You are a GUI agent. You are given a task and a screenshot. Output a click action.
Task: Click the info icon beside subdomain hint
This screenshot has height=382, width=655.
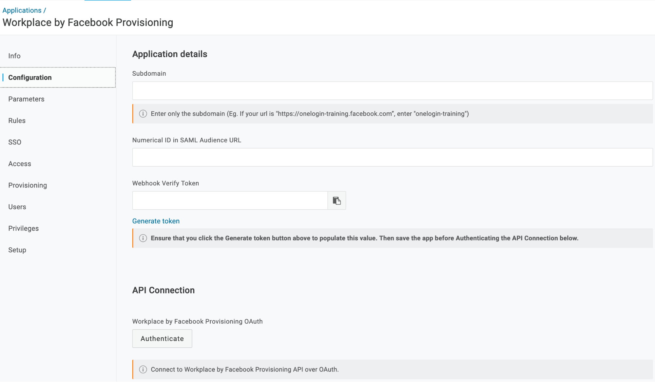click(x=143, y=114)
